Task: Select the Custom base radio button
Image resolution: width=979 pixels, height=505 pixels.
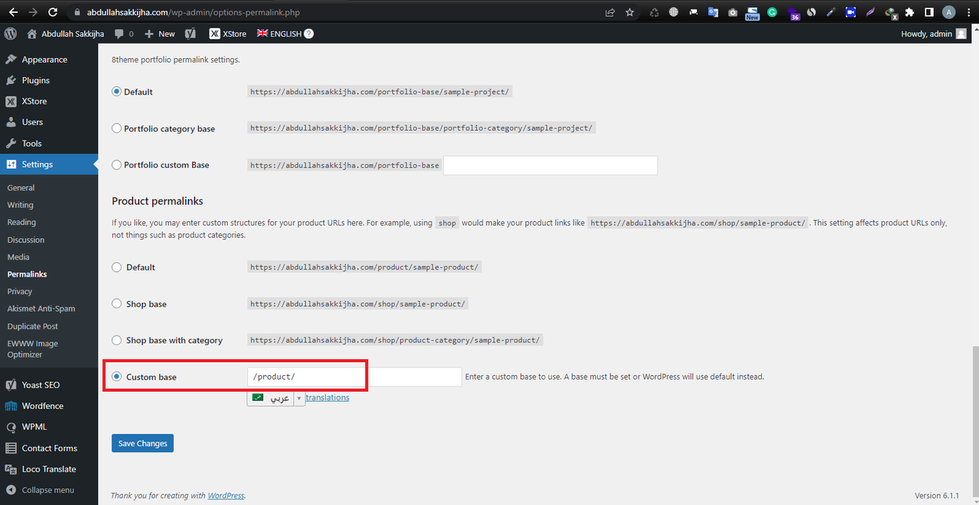Action: pyautogui.click(x=117, y=377)
